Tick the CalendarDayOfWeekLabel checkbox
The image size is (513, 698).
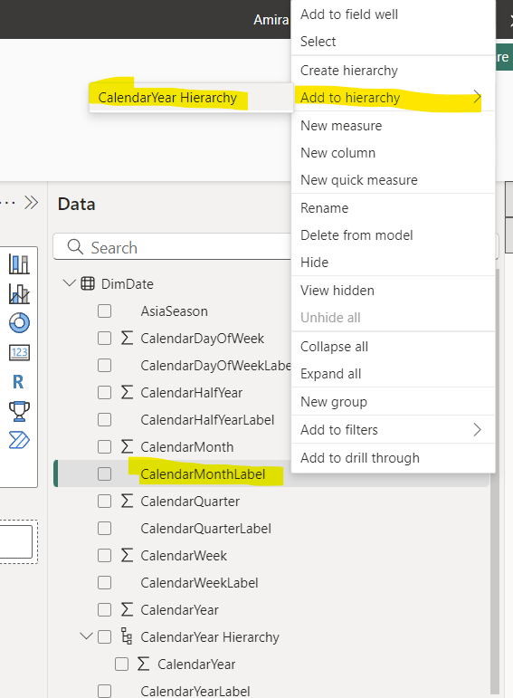coord(105,366)
